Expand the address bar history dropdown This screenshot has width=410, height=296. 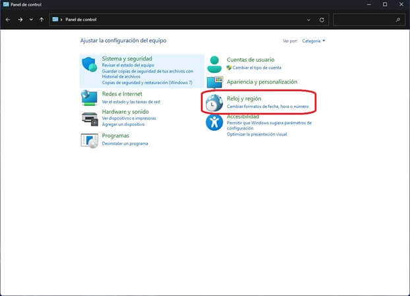pyautogui.click(x=308, y=20)
